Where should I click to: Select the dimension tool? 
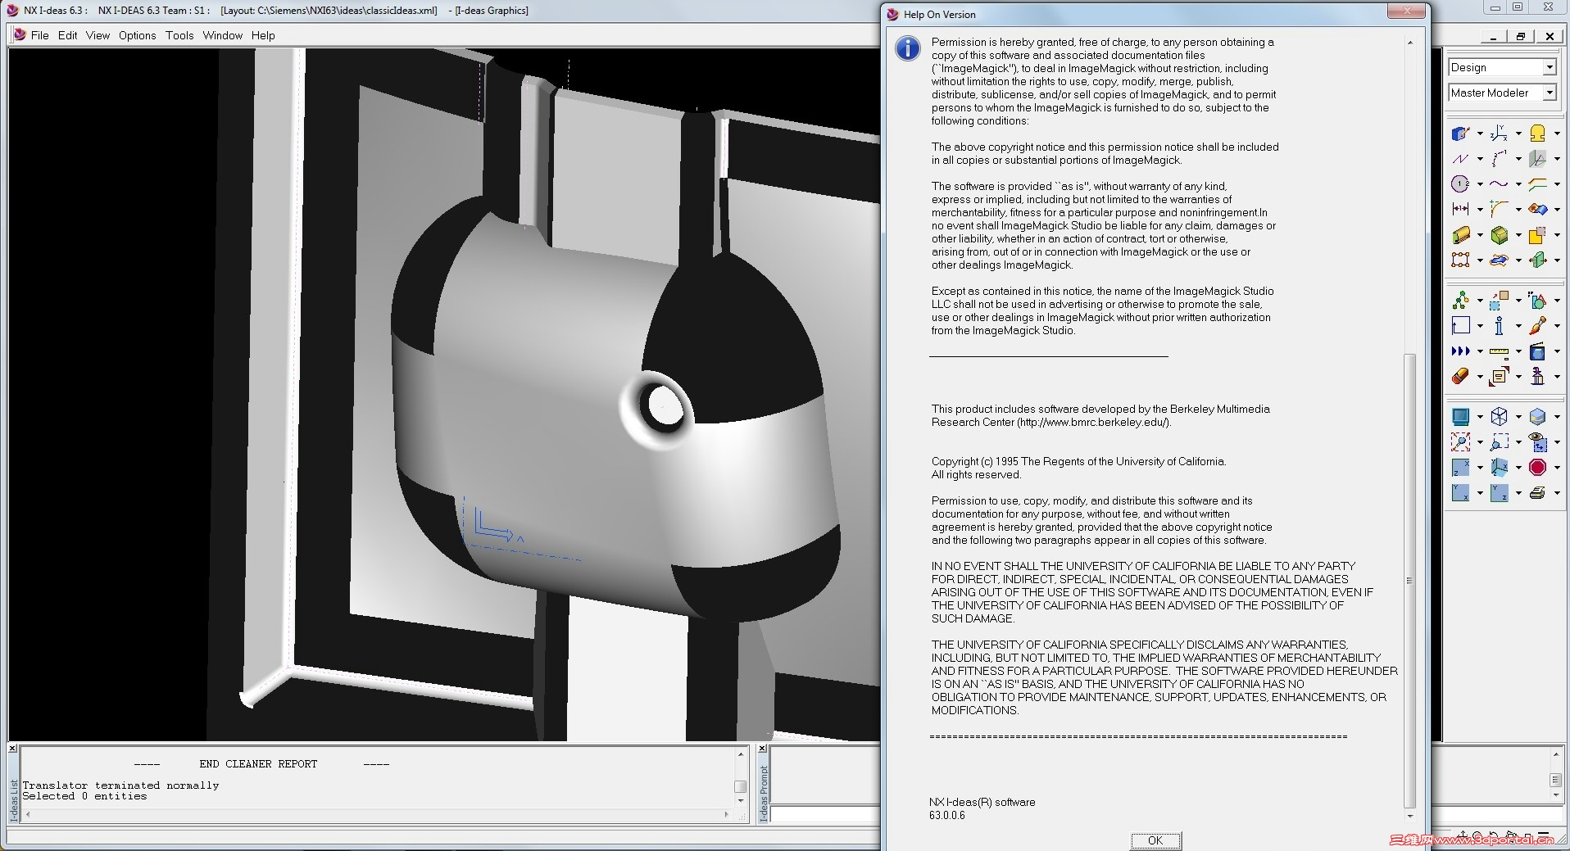pyautogui.click(x=1460, y=209)
